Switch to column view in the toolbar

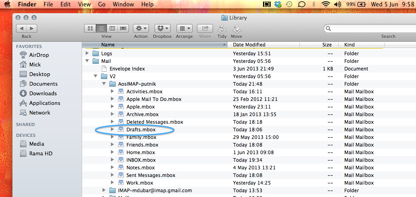(112, 28)
